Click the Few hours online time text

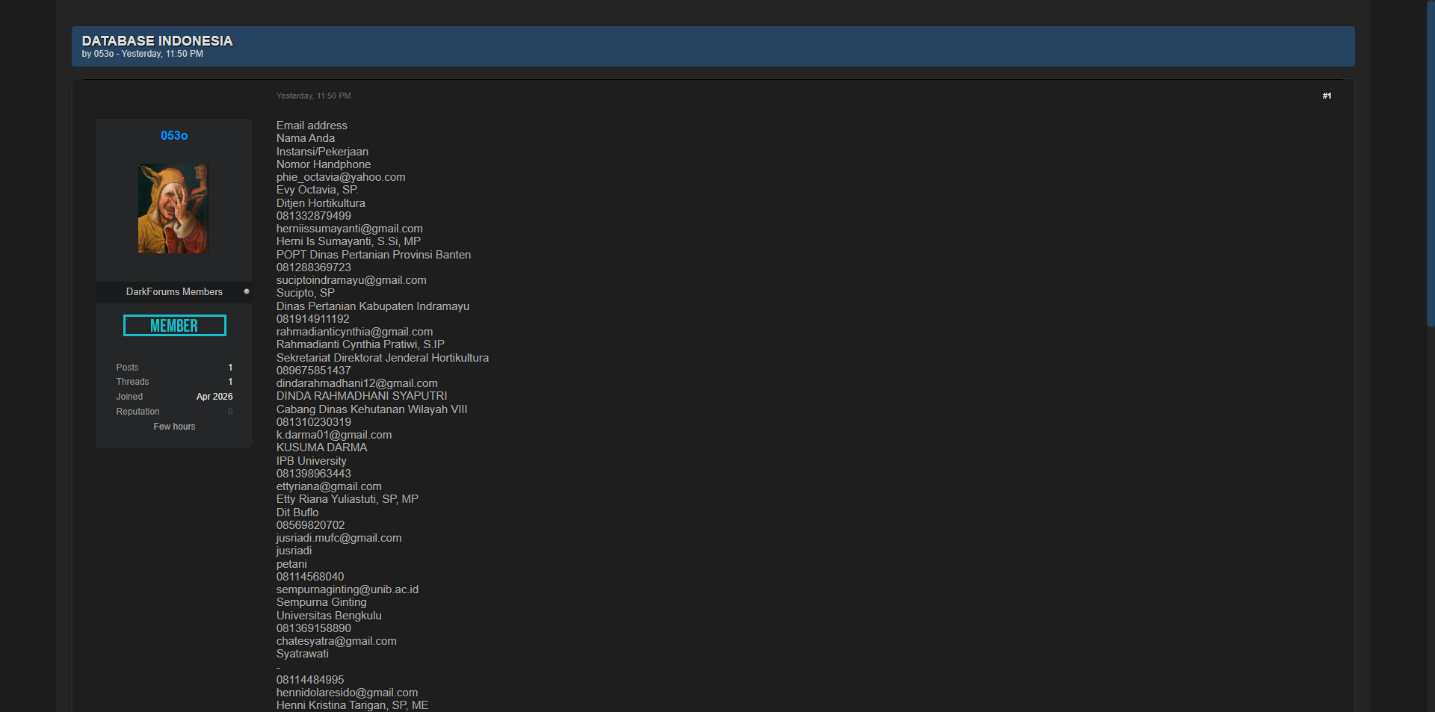click(x=174, y=427)
